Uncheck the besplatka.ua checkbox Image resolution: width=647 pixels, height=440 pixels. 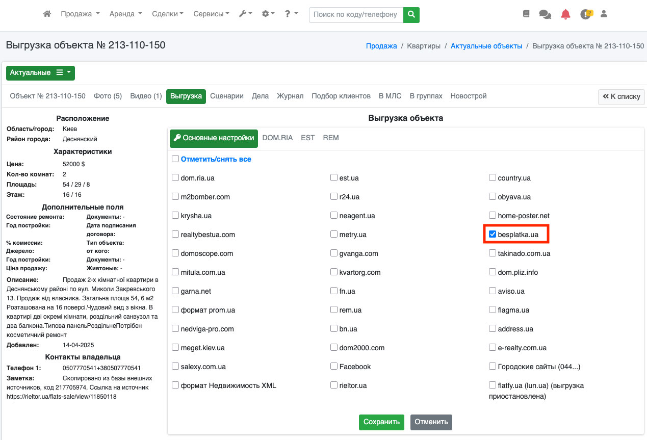pyautogui.click(x=493, y=235)
